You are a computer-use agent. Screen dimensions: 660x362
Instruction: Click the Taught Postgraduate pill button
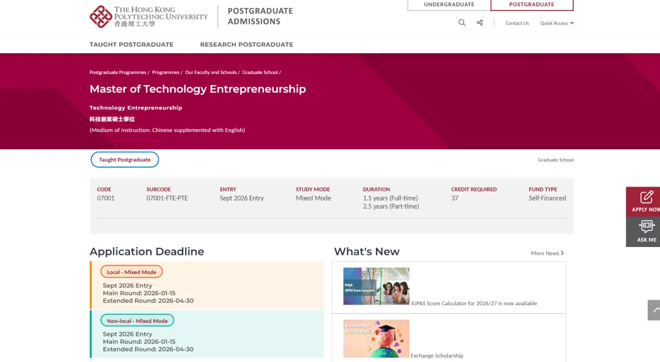[x=125, y=160]
